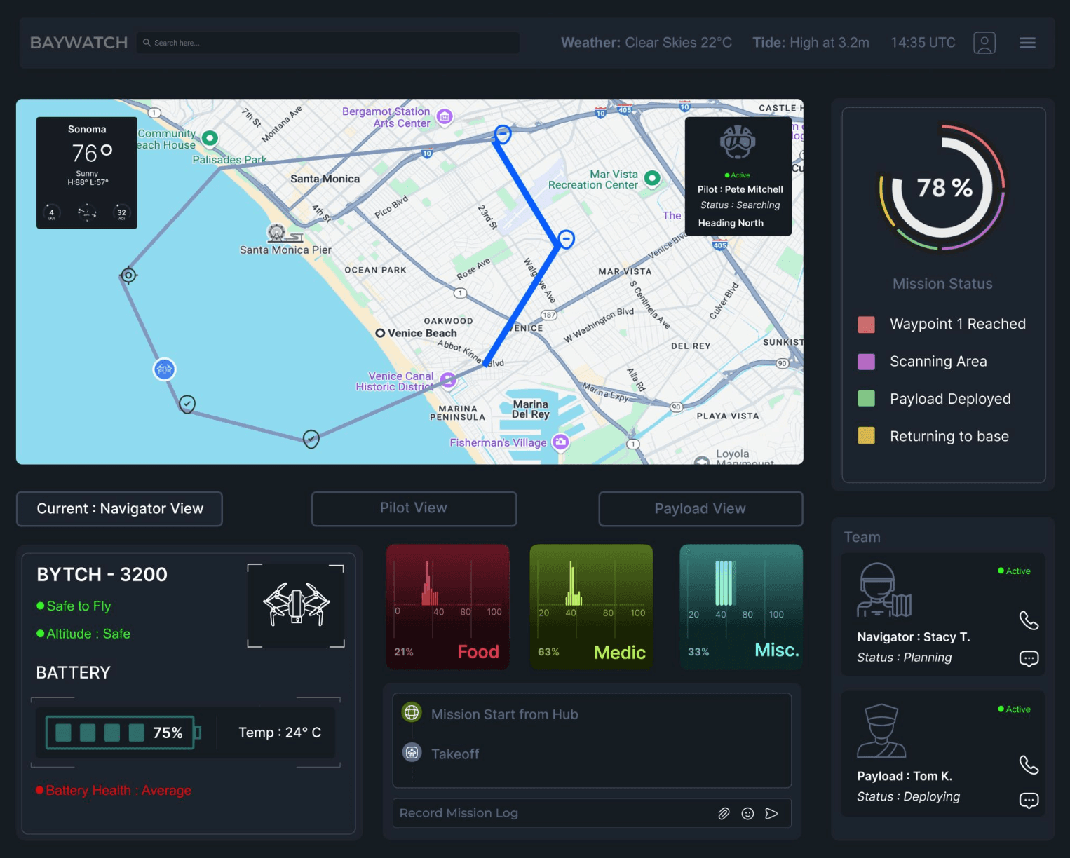1070x858 pixels.
Task: Click Fisherman's Village camera marker
Action: coord(560,442)
